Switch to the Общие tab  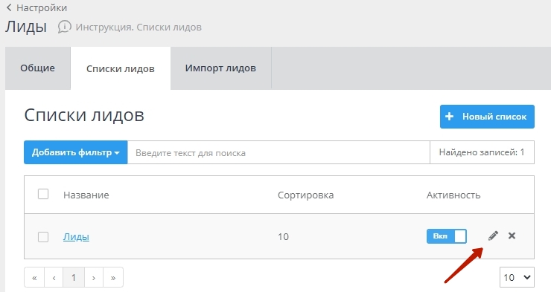(x=37, y=68)
